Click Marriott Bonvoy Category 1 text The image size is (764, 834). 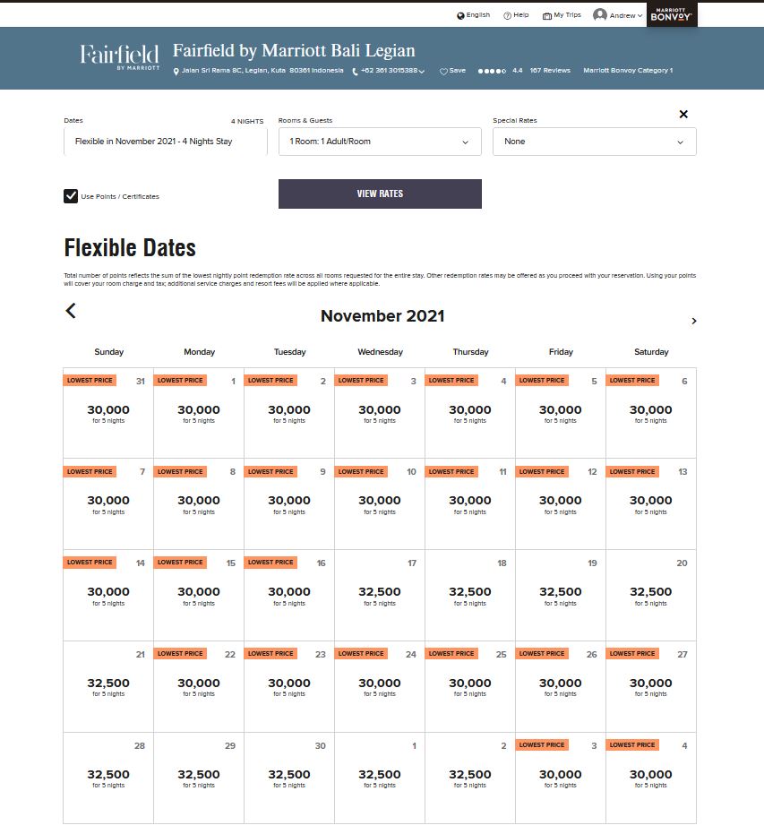coord(628,70)
